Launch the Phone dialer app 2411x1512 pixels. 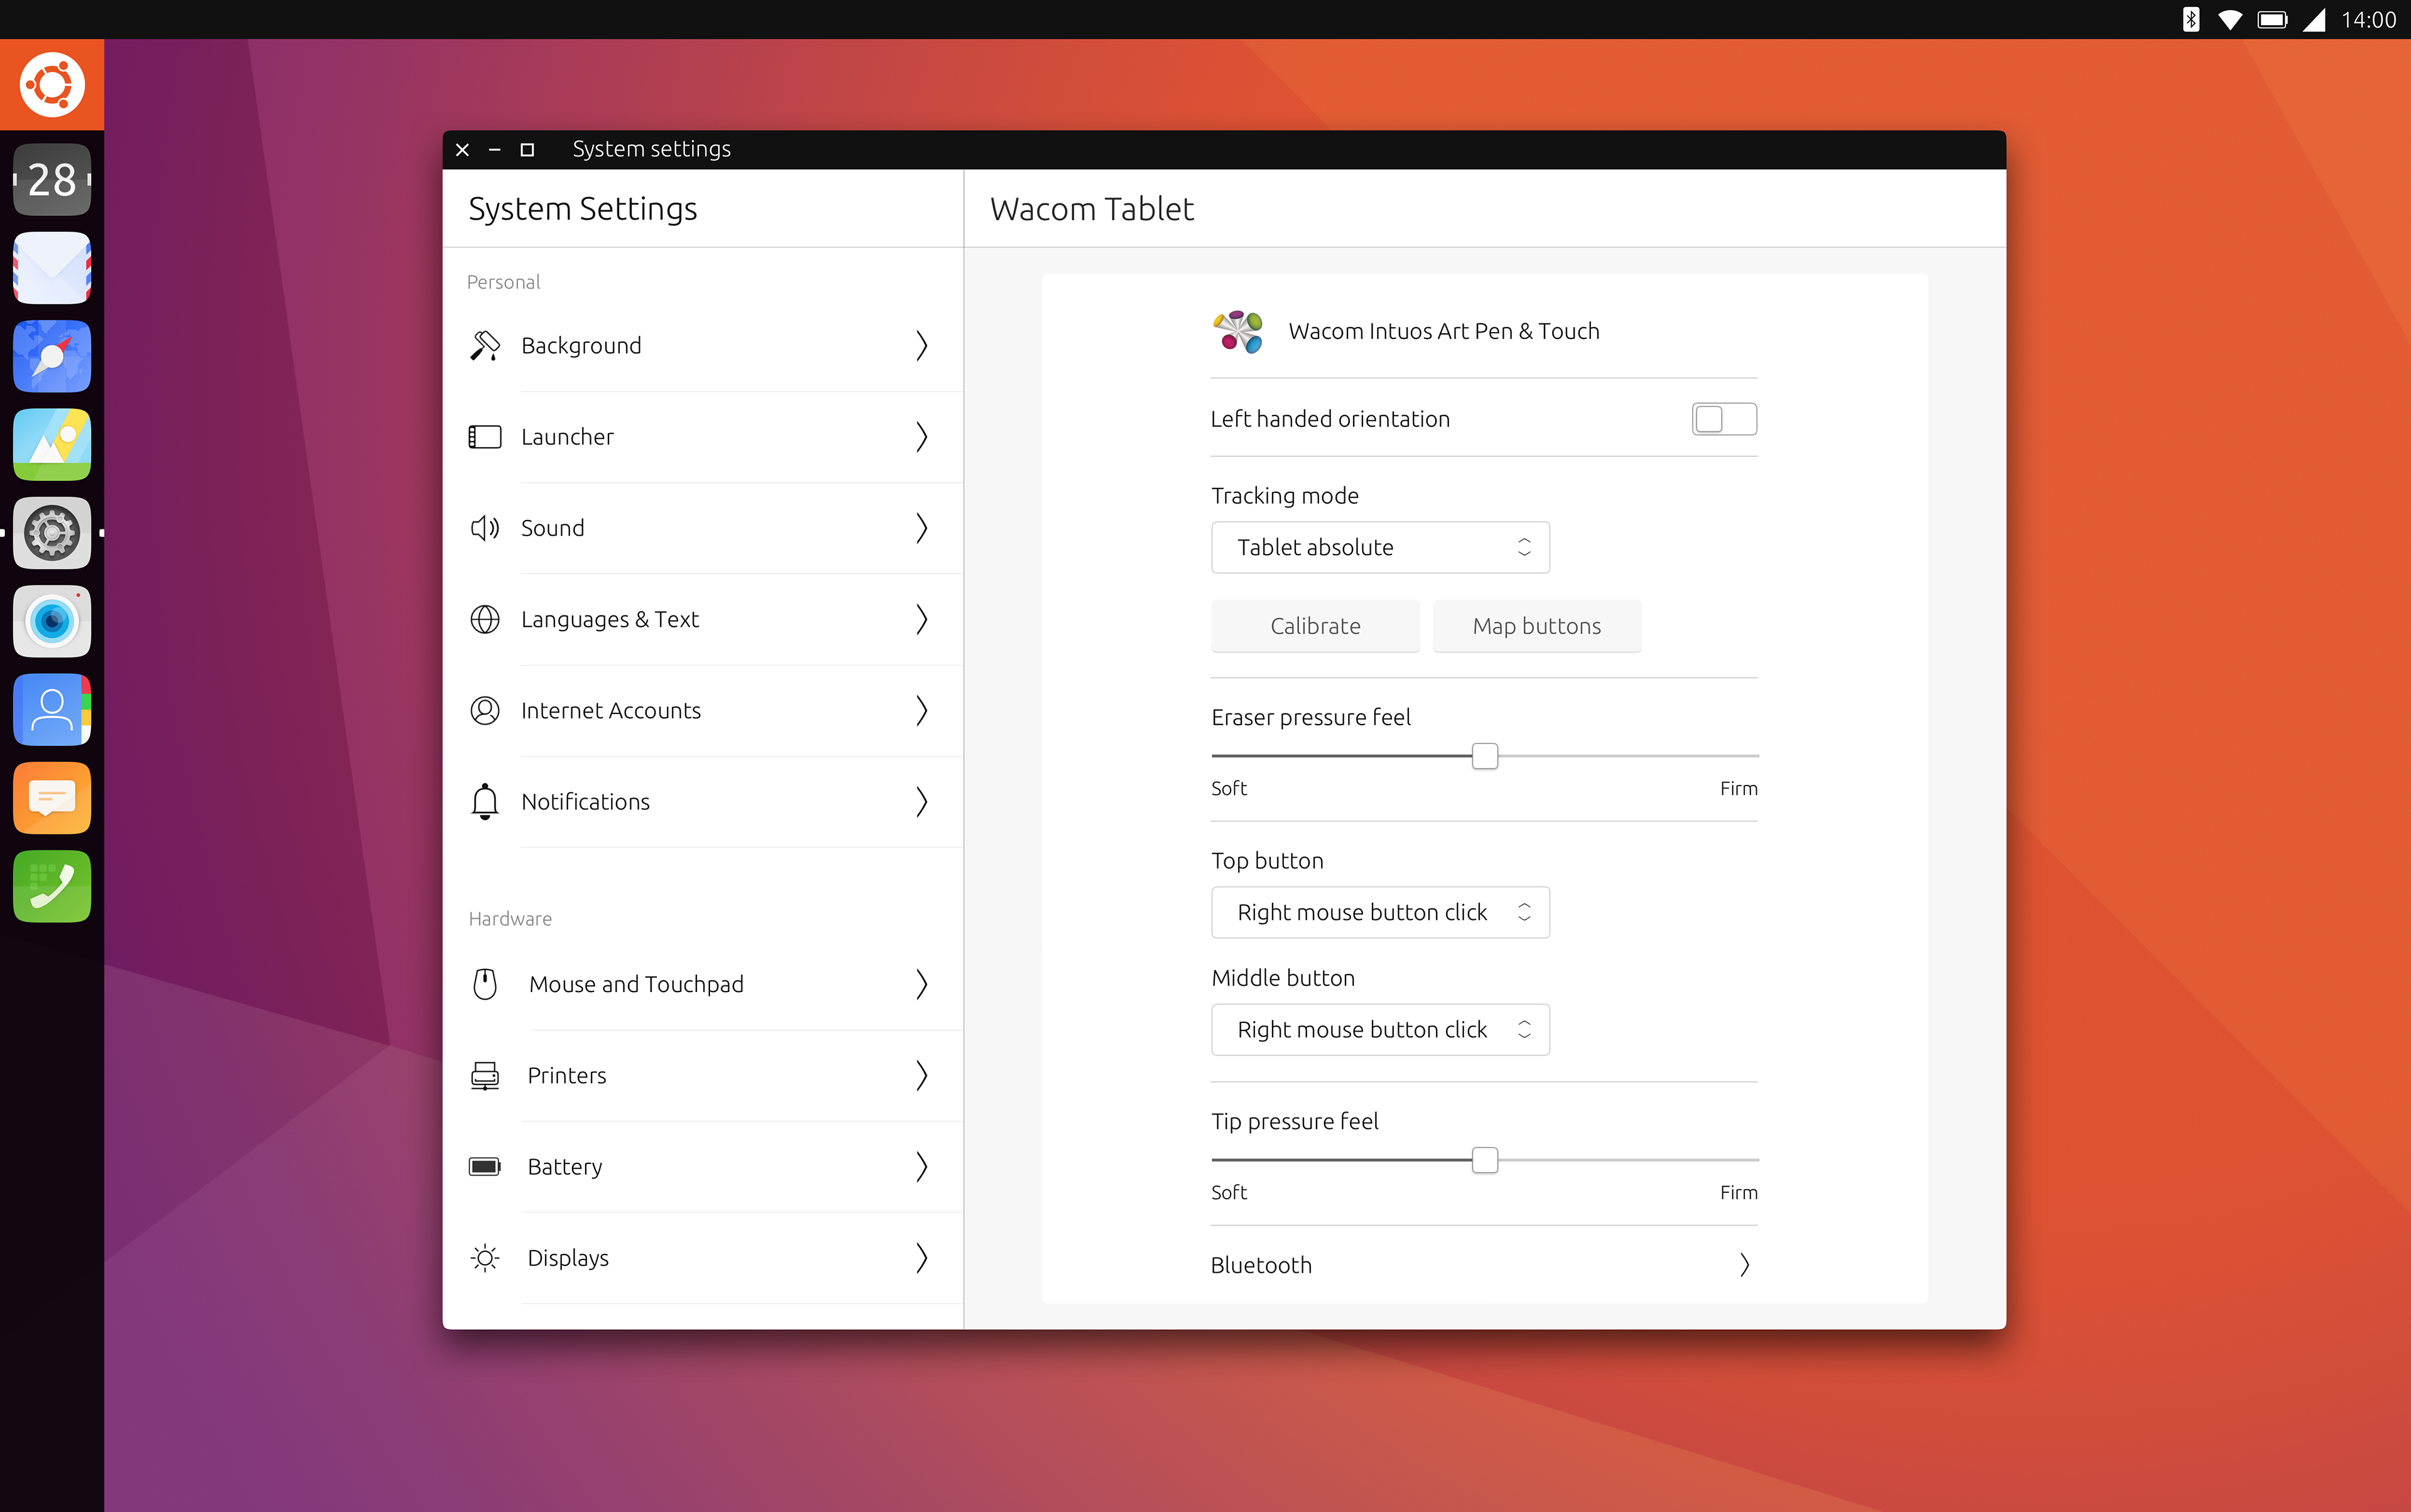pyautogui.click(x=52, y=886)
